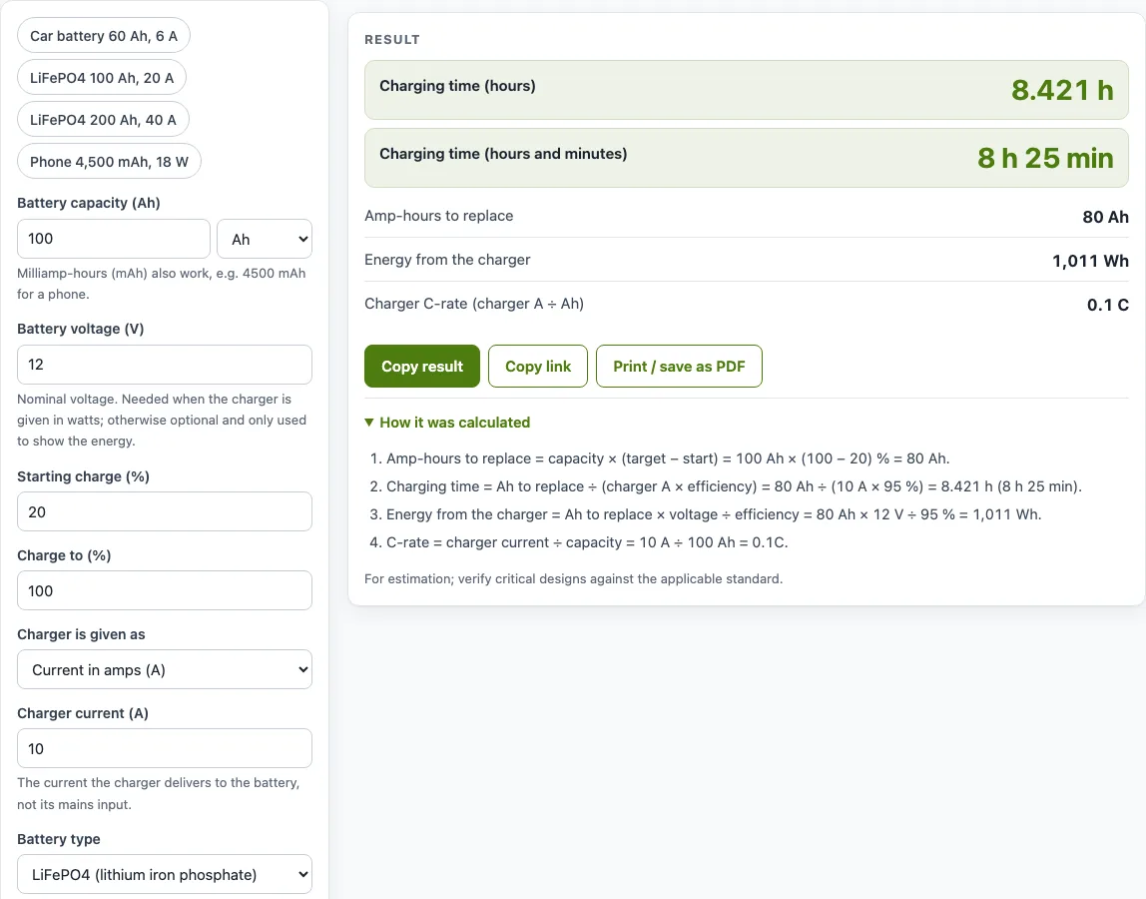Click the Charger C-rate row label

(x=474, y=304)
